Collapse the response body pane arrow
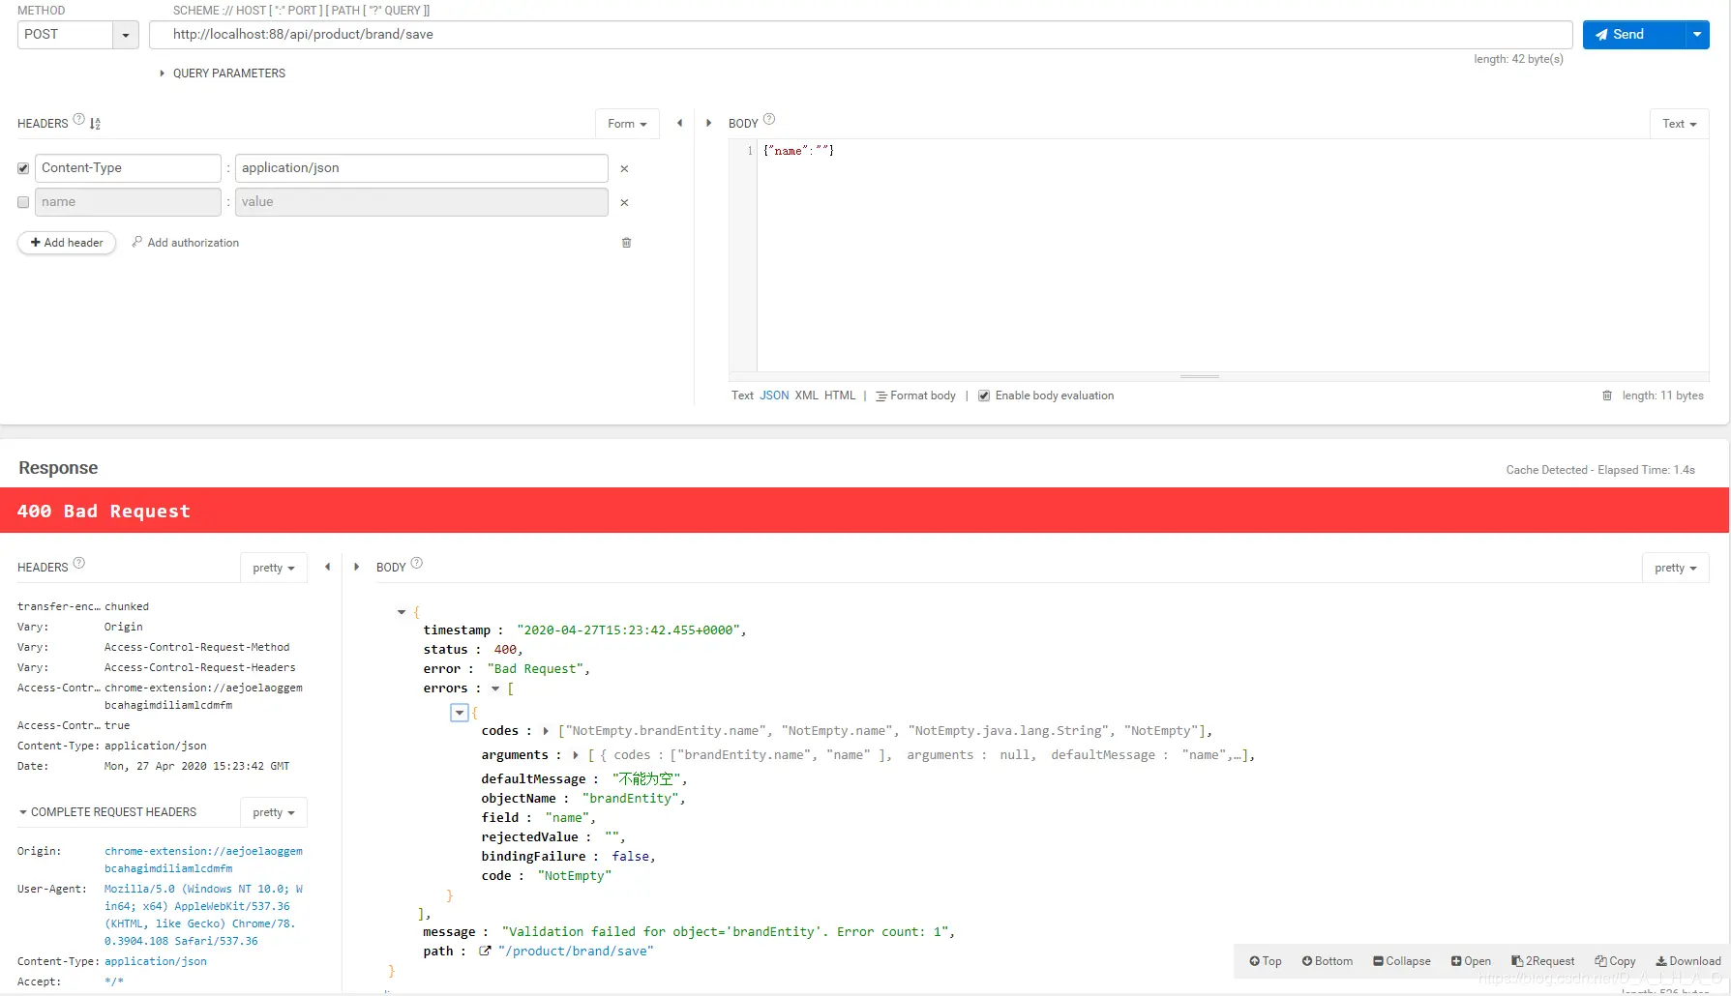 pyautogui.click(x=356, y=567)
